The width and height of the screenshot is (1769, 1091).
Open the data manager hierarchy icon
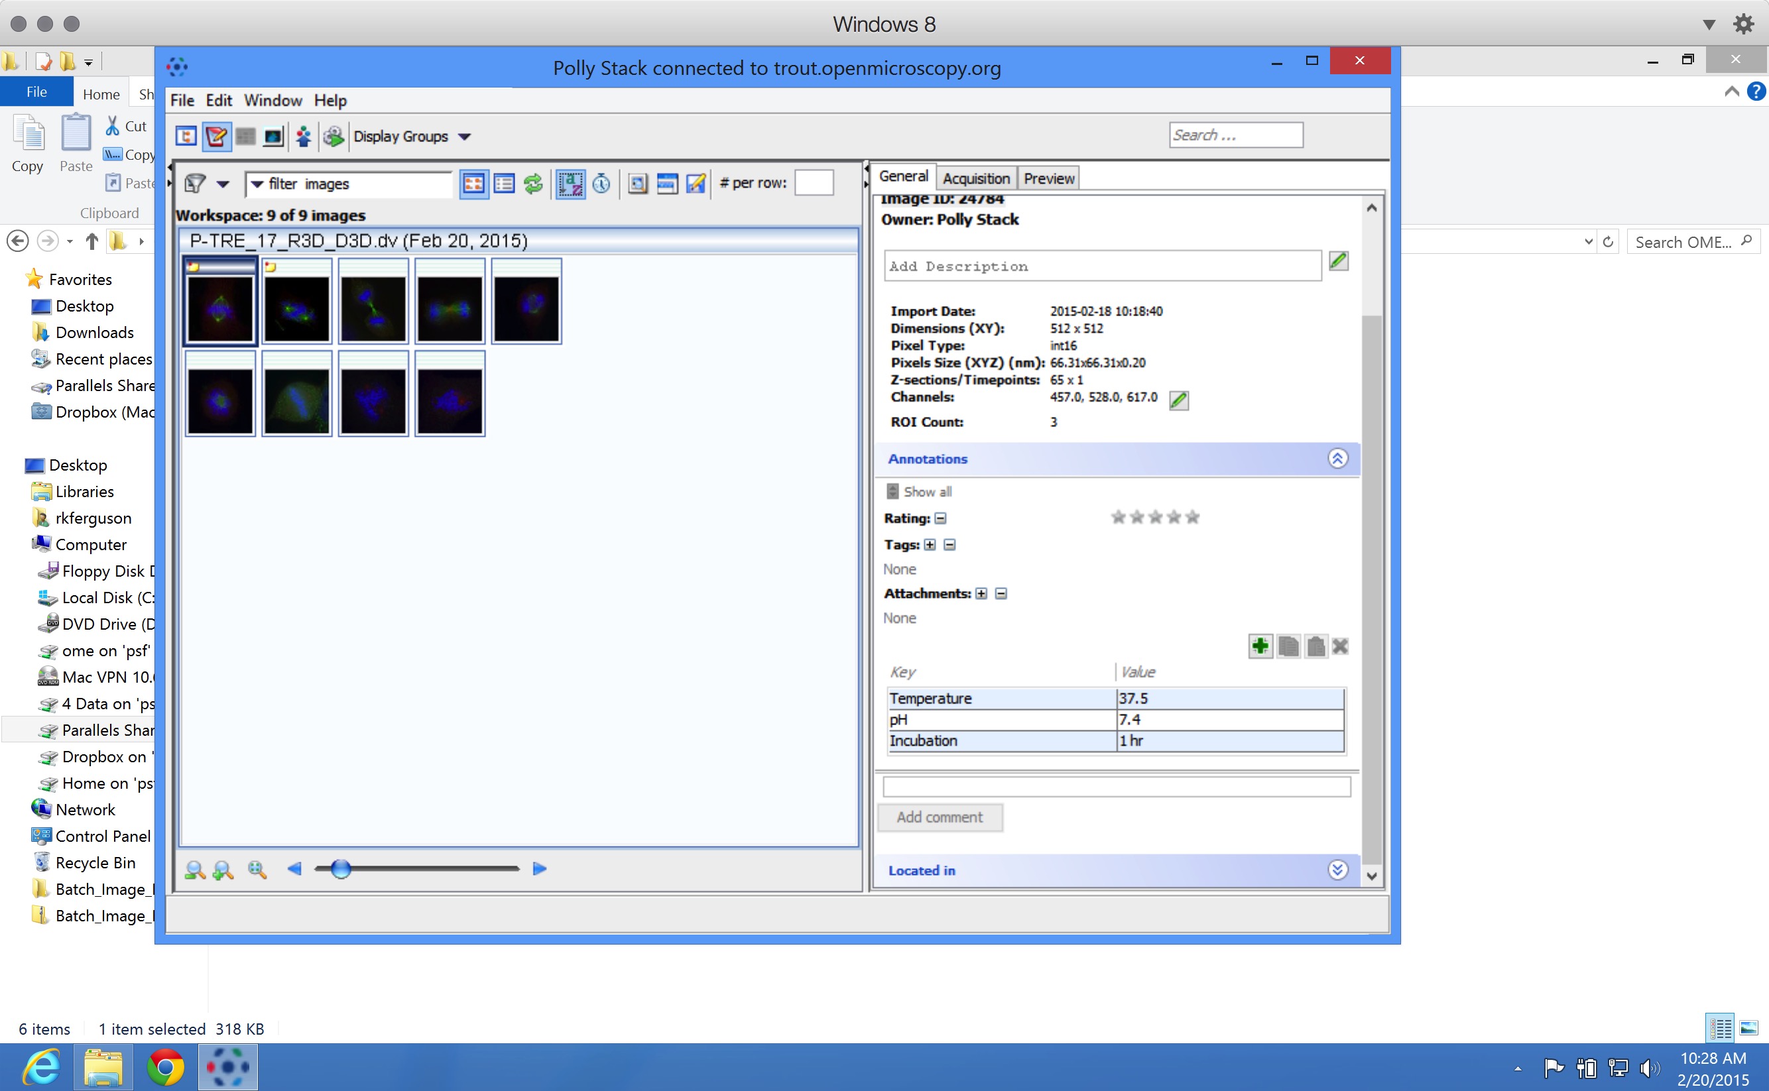pos(186,137)
